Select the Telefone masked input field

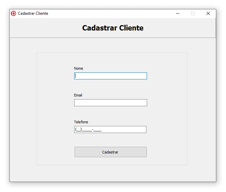coord(110,129)
